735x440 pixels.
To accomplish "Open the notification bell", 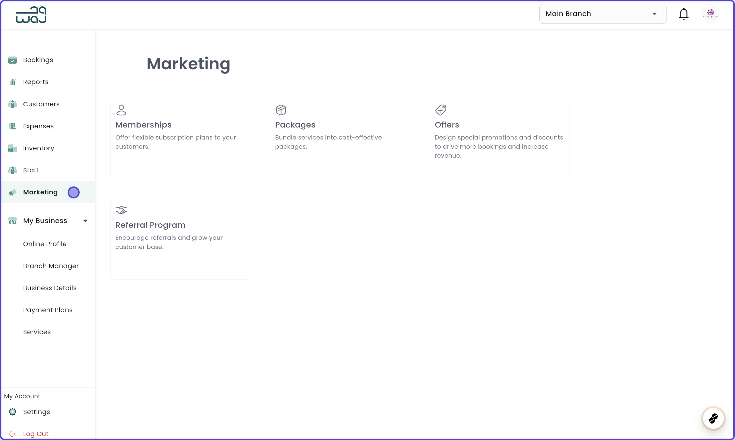I will (x=684, y=13).
